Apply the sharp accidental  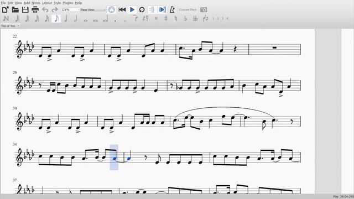[166, 18]
